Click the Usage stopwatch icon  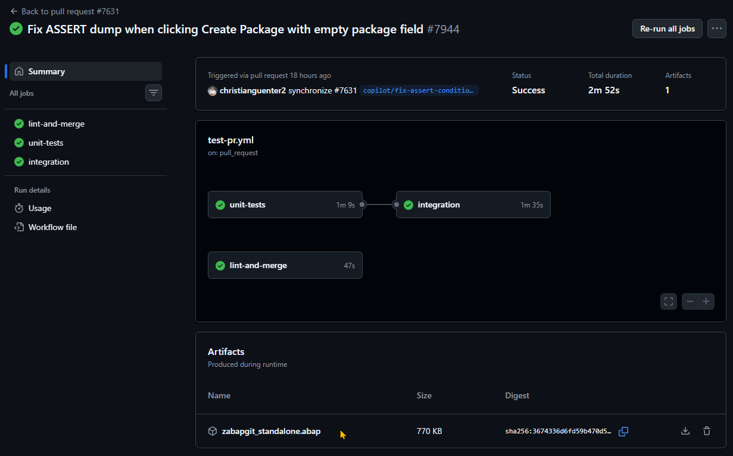(x=19, y=208)
